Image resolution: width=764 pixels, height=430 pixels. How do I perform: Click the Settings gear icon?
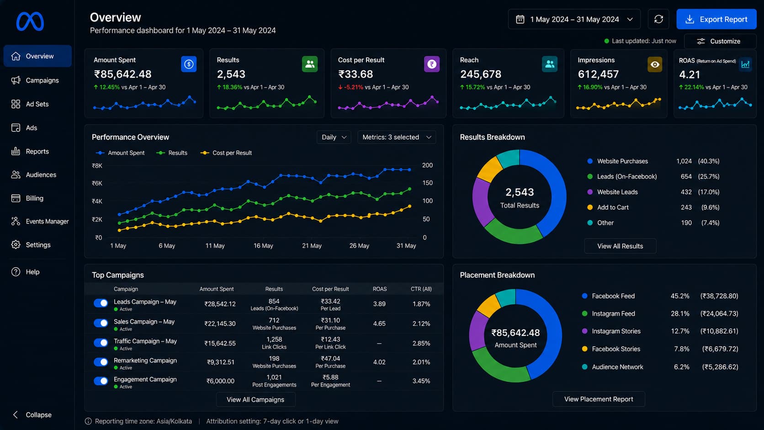pyautogui.click(x=16, y=245)
